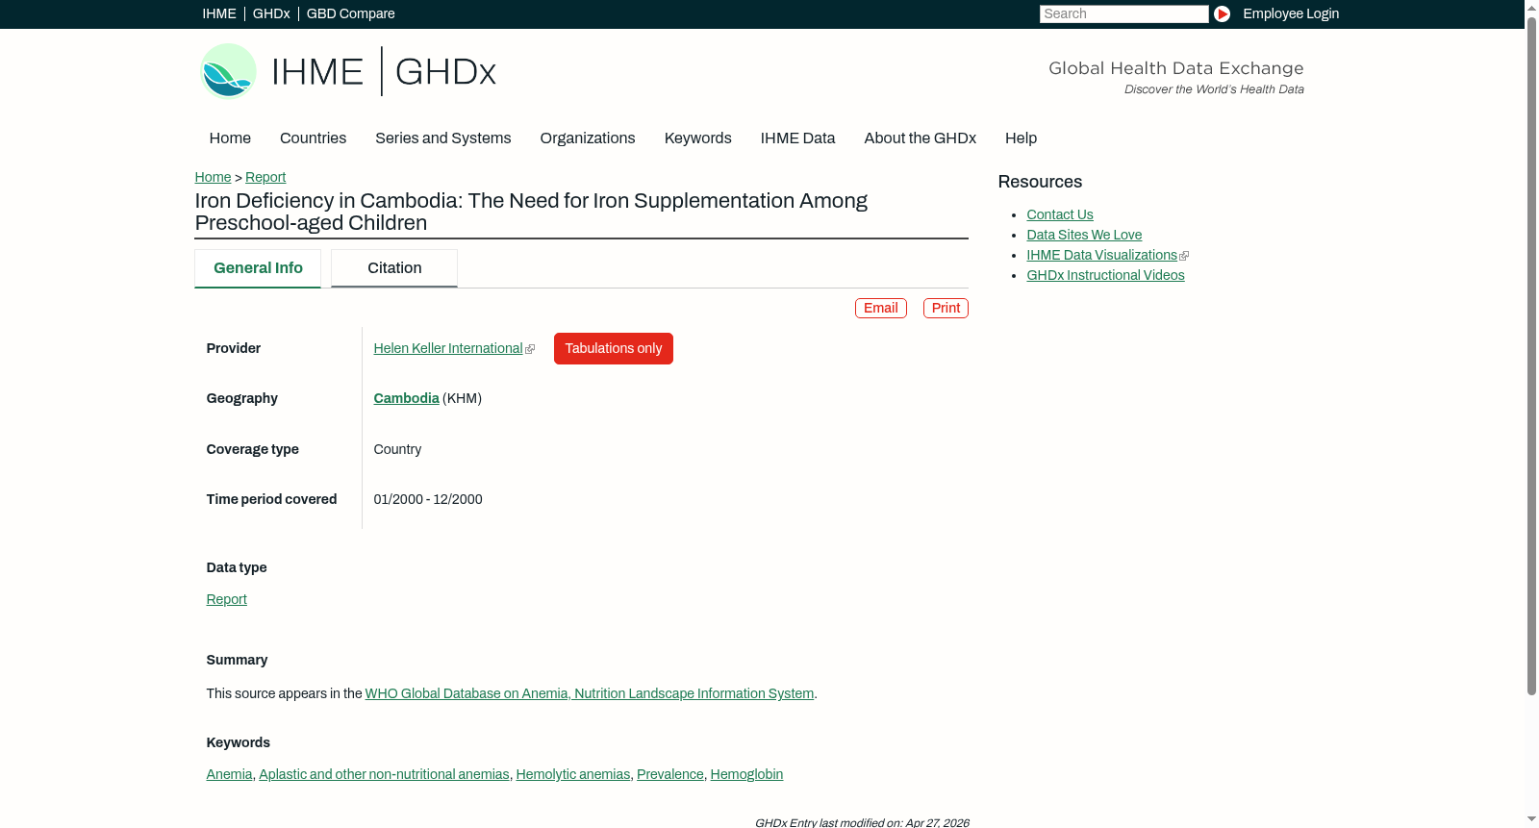Click the GHDx wordmark in header
1539x828 pixels.
pyautogui.click(x=445, y=72)
